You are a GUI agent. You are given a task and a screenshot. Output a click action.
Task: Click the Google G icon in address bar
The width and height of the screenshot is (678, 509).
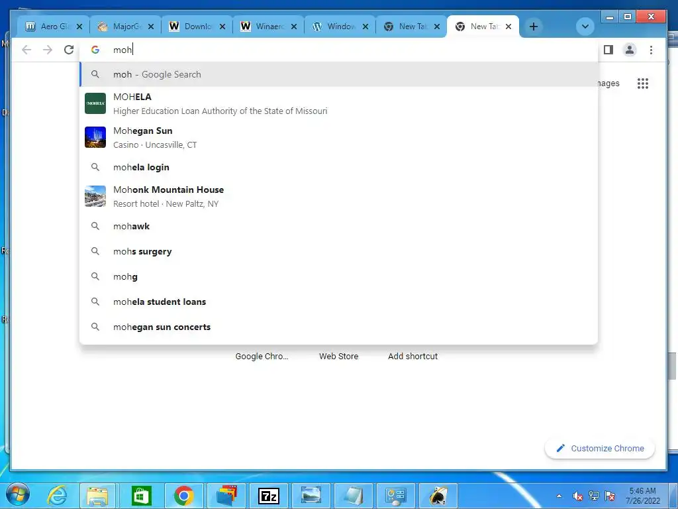click(95, 50)
